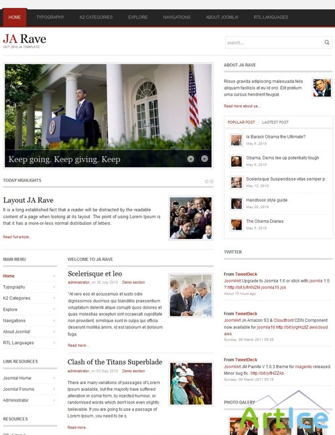Select the Popular Post tab
Image resolution: width=335 pixels, height=435 pixels.
coord(241,122)
